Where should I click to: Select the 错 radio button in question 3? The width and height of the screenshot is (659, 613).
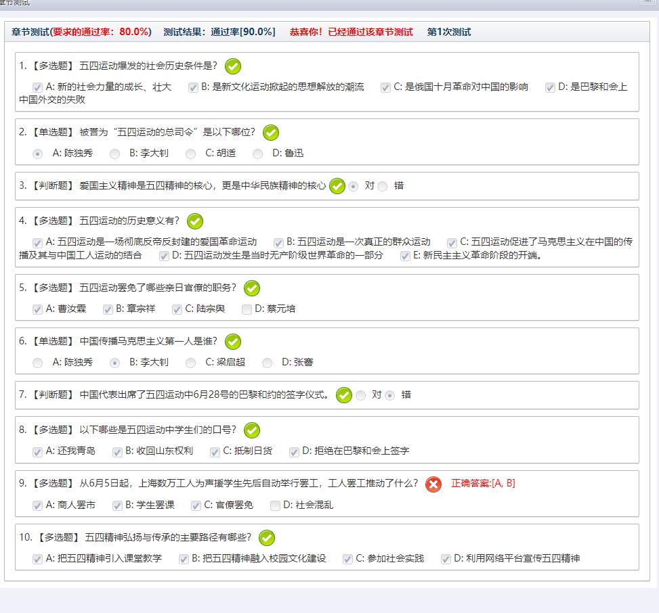[x=383, y=187]
